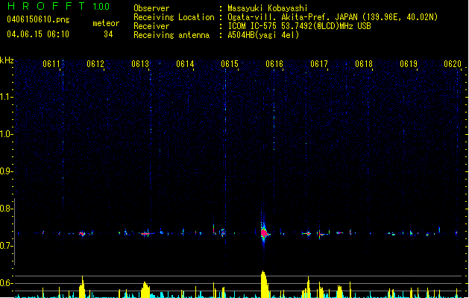Click the 0616 time marker

[274, 64]
